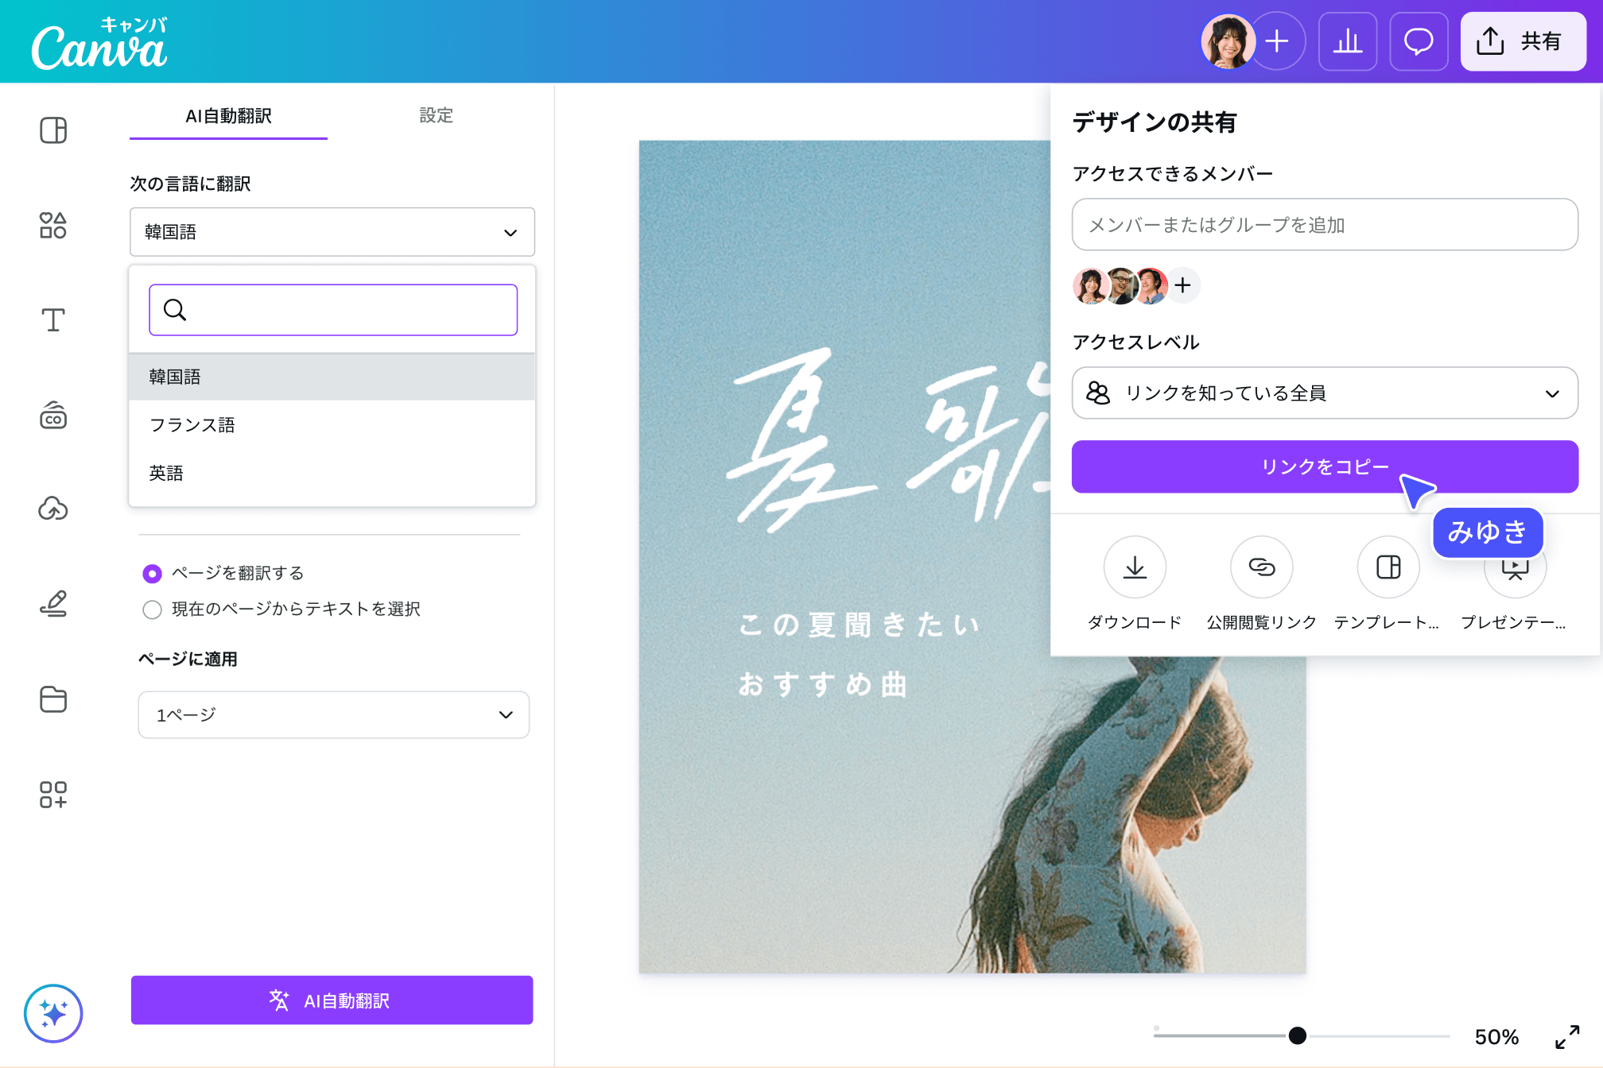Click the 公開閲覧リンク label
1603x1068 pixels.
[1262, 622]
